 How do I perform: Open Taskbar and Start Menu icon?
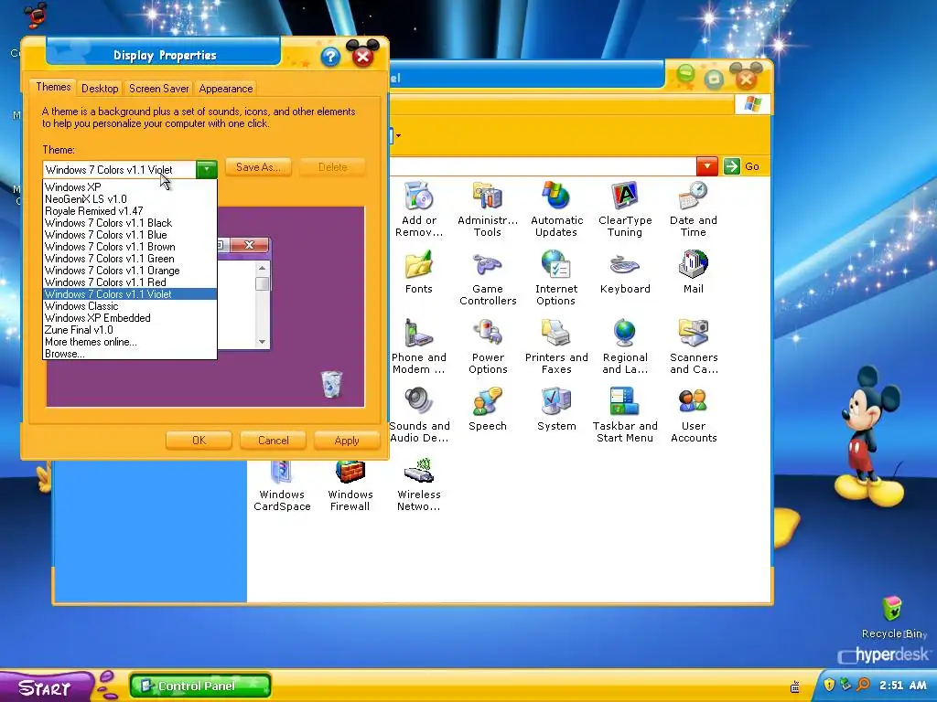[625, 403]
